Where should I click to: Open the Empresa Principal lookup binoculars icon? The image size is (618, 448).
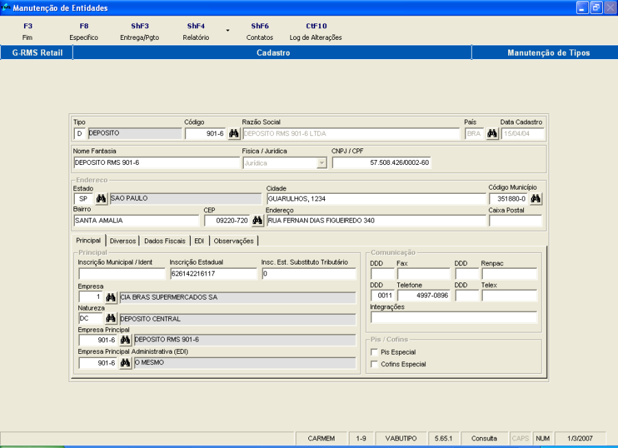(x=126, y=339)
